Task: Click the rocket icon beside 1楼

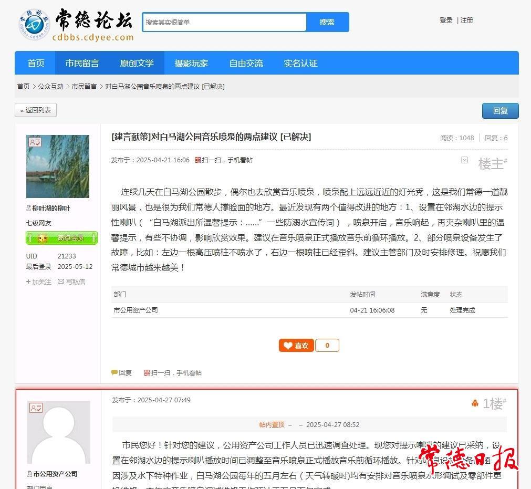Action: click(x=475, y=403)
